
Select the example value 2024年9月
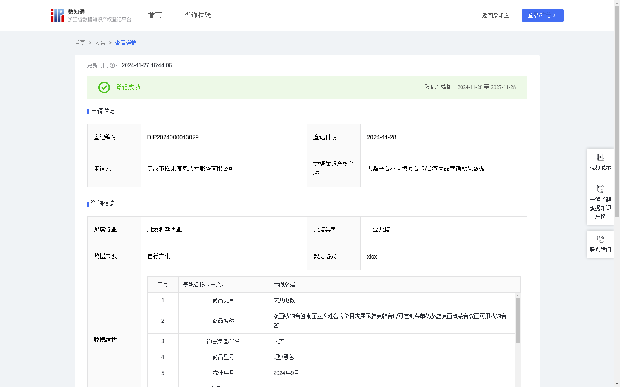coord(286,373)
